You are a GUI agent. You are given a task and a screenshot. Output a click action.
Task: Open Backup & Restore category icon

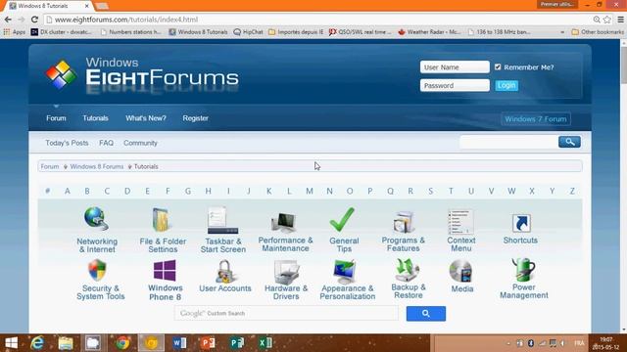(x=408, y=270)
